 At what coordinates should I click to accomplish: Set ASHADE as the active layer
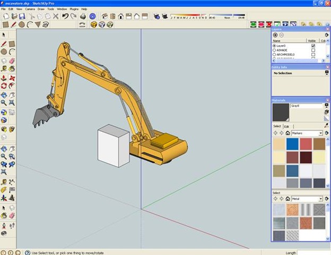(x=274, y=50)
